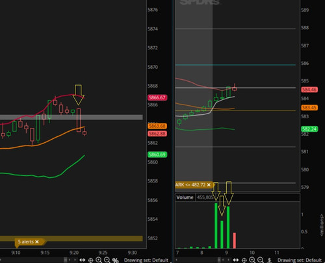
Task: Click the '5 alerts' label
Action: (x=26, y=242)
